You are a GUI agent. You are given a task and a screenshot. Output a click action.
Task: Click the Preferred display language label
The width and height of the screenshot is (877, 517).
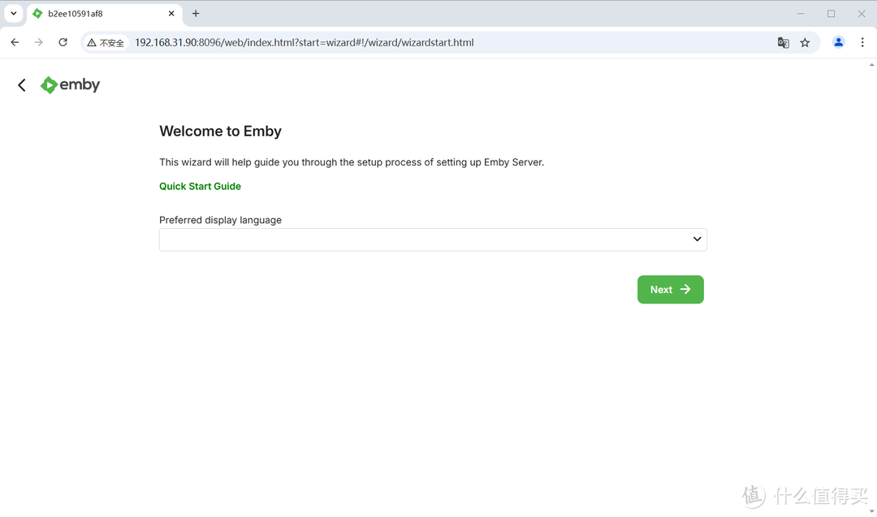coord(220,220)
